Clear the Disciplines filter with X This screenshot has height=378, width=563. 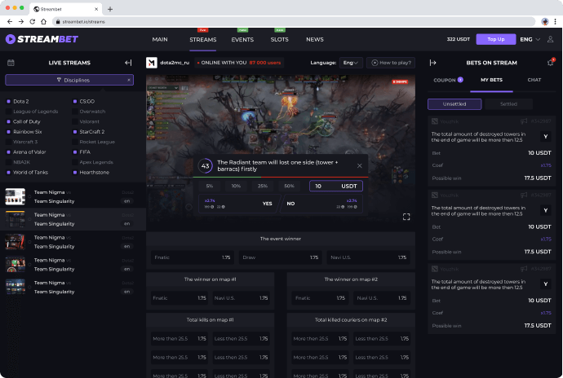pyautogui.click(x=129, y=80)
